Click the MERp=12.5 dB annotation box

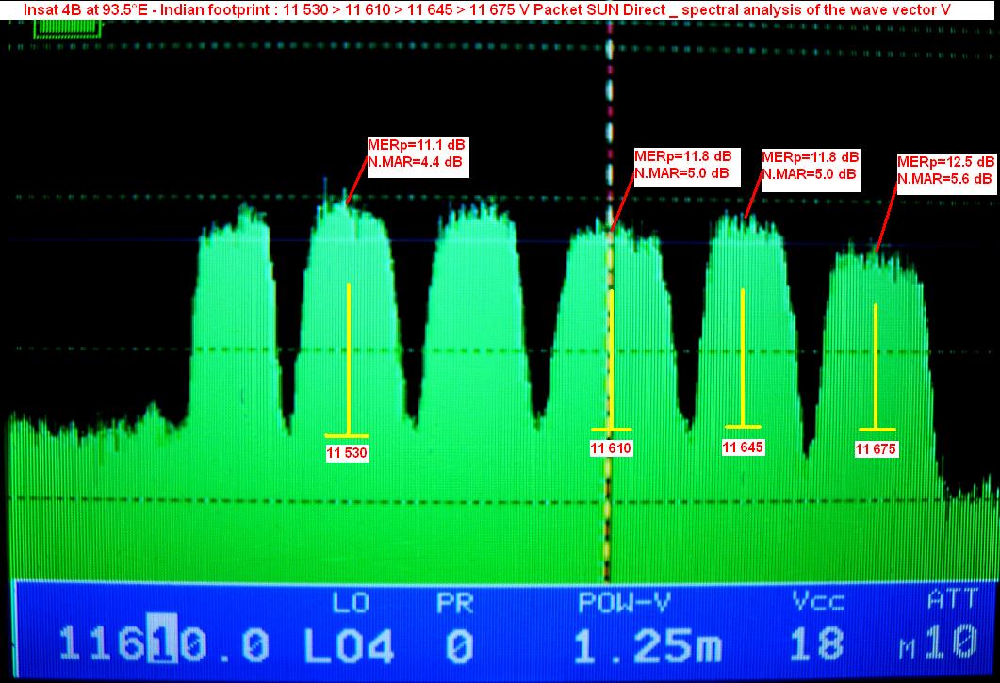pyautogui.click(x=945, y=170)
